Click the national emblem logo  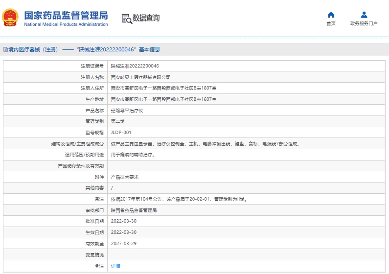(x=10, y=17)
